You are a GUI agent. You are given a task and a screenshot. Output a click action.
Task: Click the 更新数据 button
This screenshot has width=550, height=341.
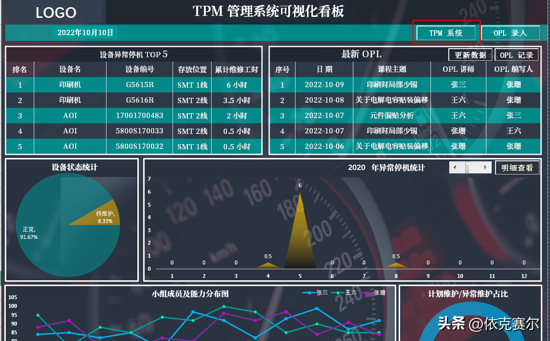point(470,55)
